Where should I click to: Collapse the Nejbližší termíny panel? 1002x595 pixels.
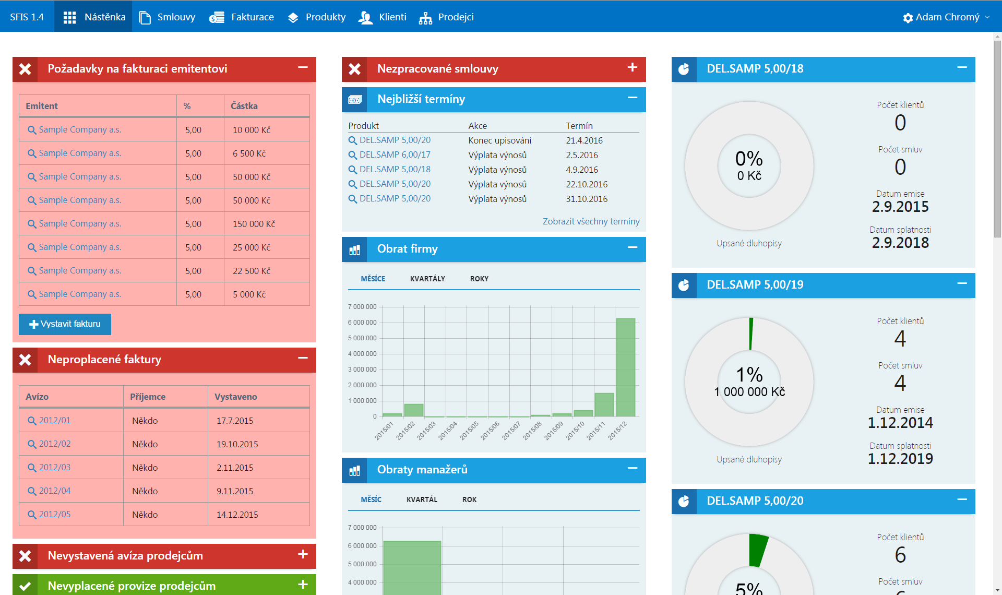click(633, 98)
